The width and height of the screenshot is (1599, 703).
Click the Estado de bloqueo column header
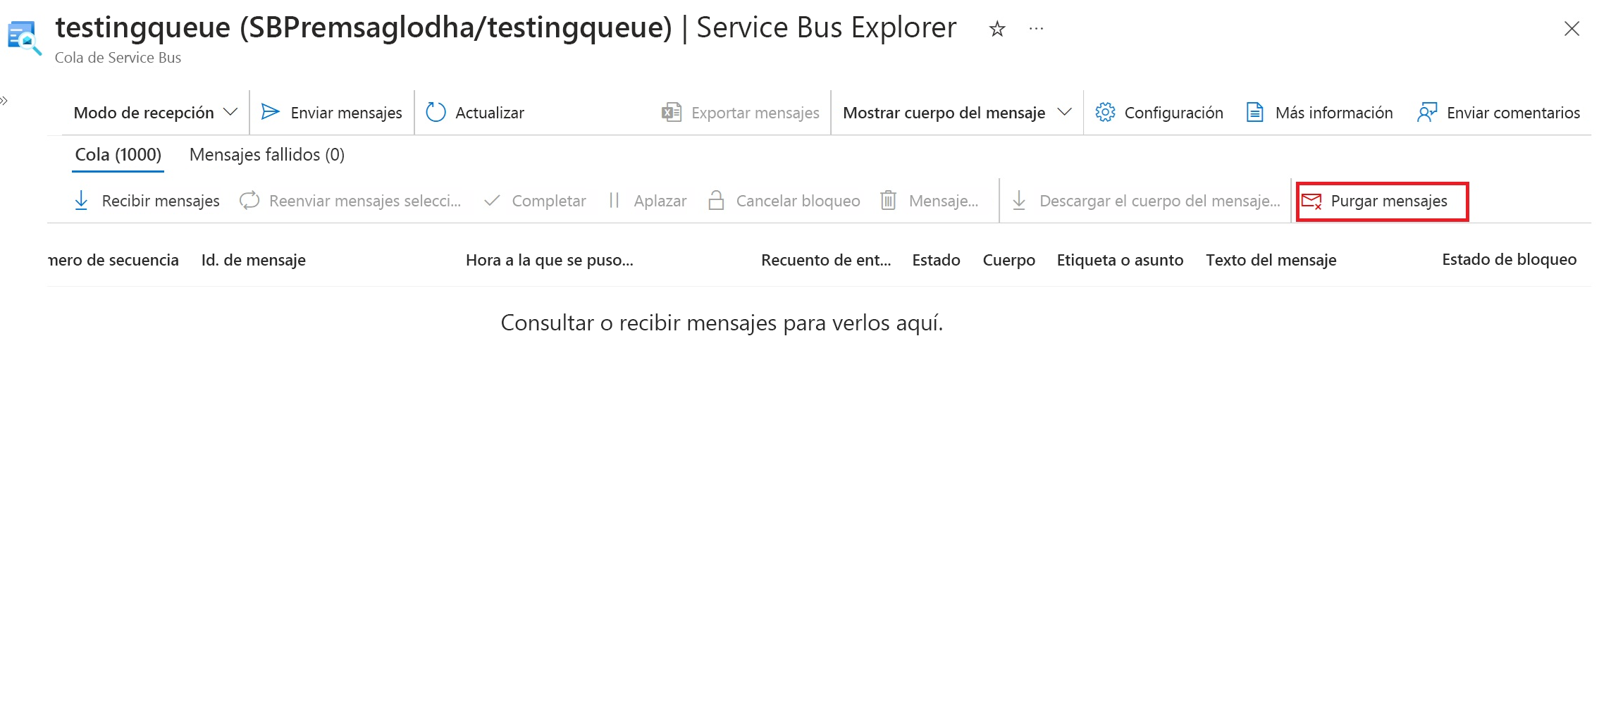(x=1510, y=259)
